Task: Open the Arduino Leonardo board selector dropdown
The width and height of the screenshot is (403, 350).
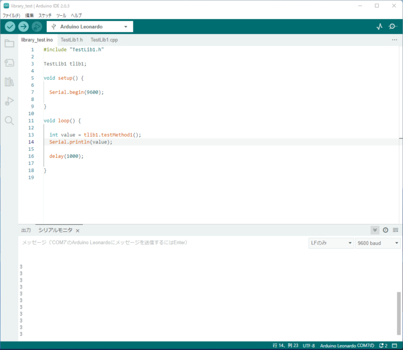Action: [x=90, y=27]
